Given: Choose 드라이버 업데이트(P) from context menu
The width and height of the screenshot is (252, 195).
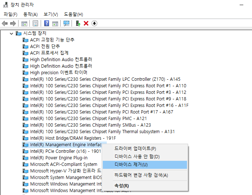Looking at the screenshot, I should coord(145,148).
